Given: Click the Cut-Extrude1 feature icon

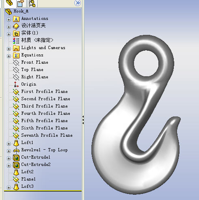Looking at the screenshot, I should [x=16, y=158].
